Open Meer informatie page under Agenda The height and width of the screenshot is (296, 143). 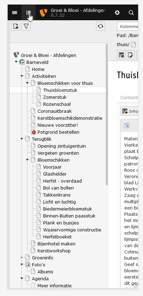click(x=55, y=286)
